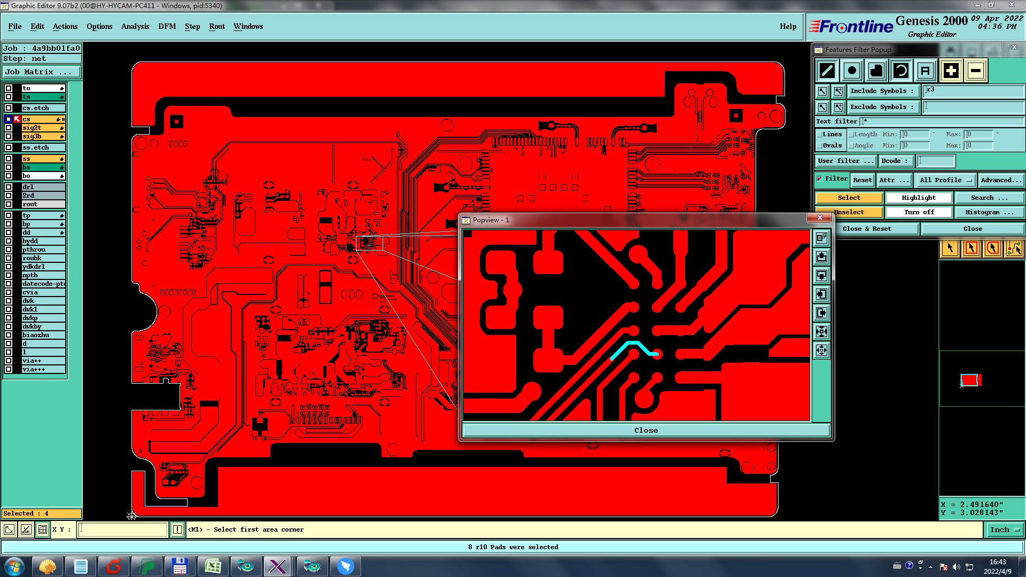Toggle the positive polarity plus icon

tap(951, 71)
